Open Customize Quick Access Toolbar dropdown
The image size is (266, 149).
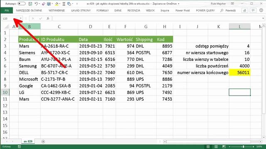[77, 4]
